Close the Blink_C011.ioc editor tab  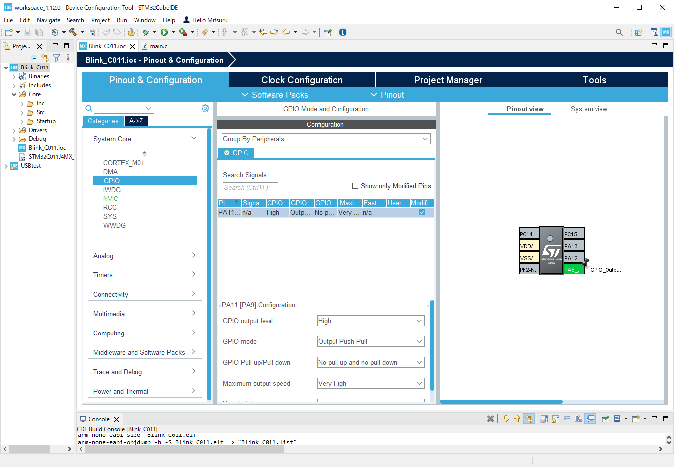[132, 46]
